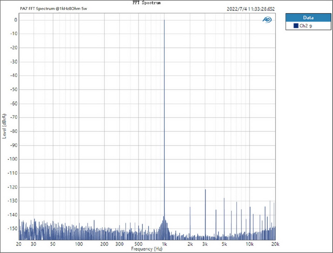Click the Data legend header
Screen dimensions: 333x253
pos(308,18)
